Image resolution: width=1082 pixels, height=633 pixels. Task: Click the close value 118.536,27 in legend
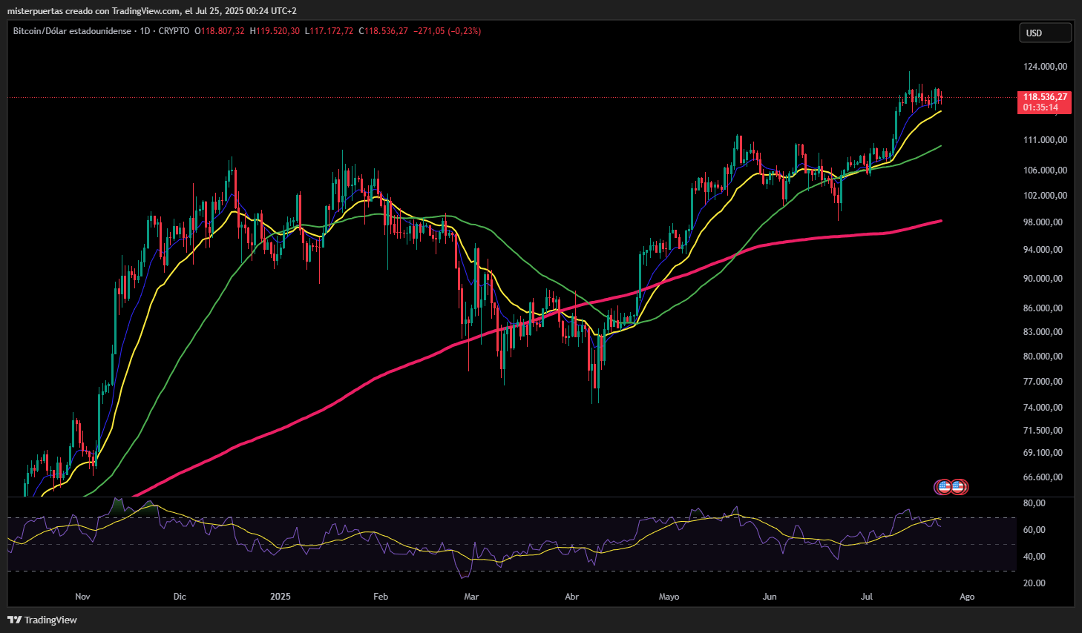387,31
